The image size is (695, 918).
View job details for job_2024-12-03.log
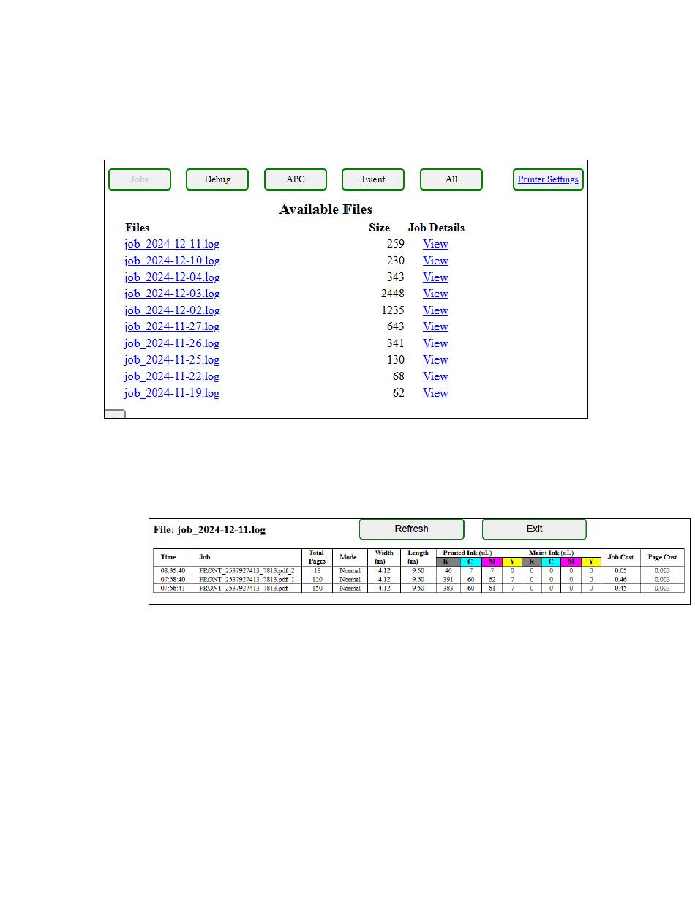pos(435,294)
